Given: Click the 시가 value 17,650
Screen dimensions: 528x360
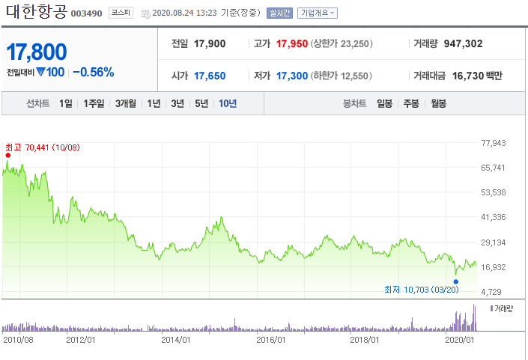Looking at the screenshot, I should tap(210, 76).
